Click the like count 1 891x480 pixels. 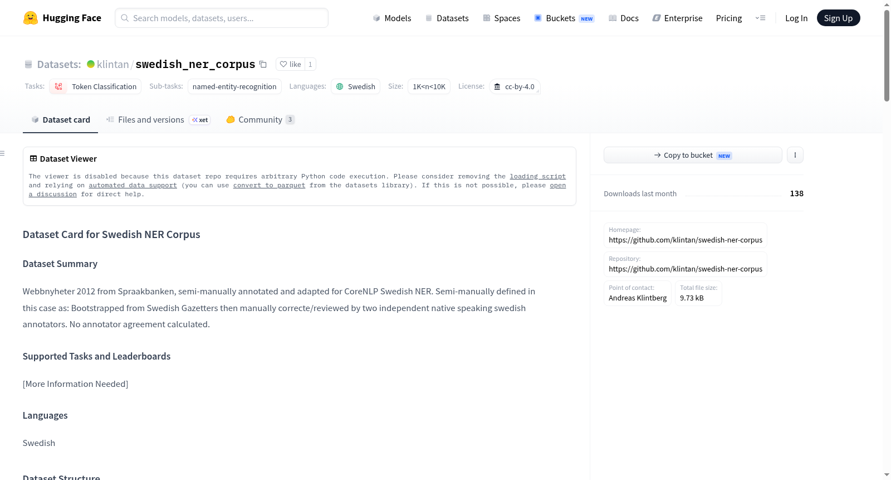(310, 64)
